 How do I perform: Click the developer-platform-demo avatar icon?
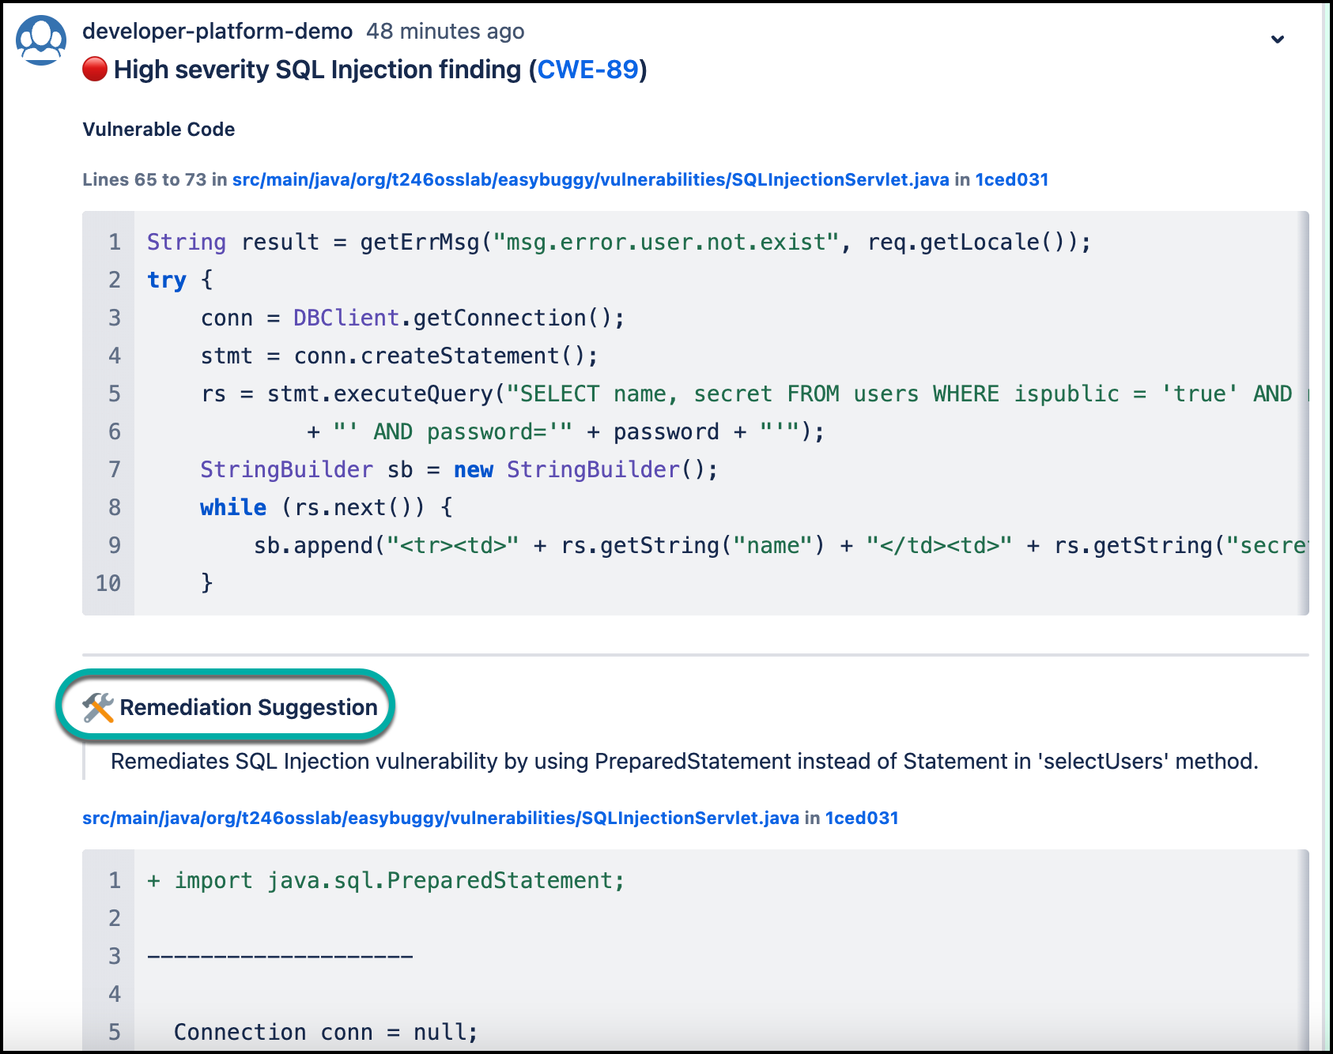pos(41,40)
